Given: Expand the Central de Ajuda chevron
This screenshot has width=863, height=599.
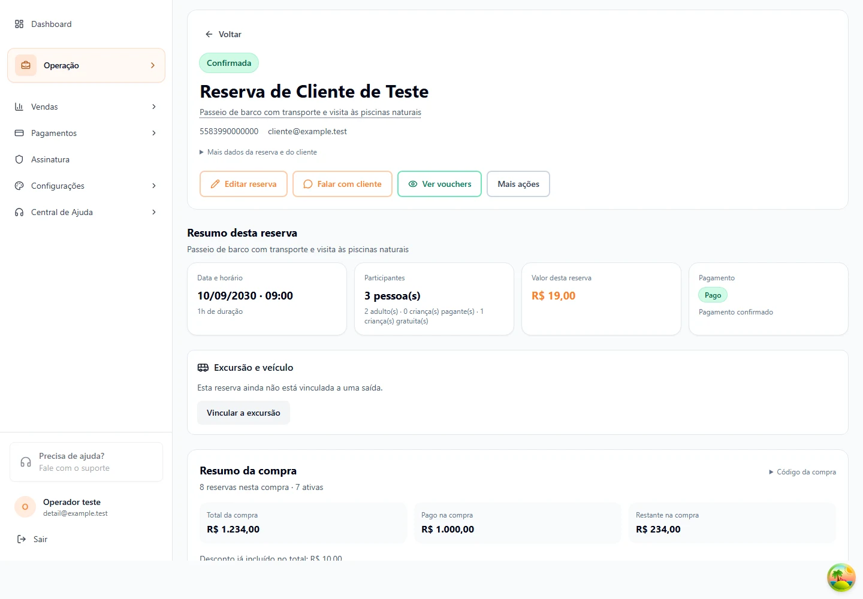Looking at the screenshot, I should 154,212.
